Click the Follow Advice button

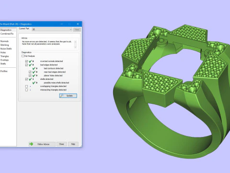tap(42, 144)
